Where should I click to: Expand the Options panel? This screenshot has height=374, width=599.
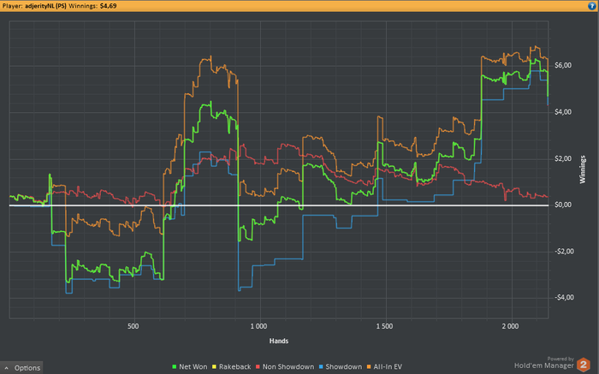point(21,368)
